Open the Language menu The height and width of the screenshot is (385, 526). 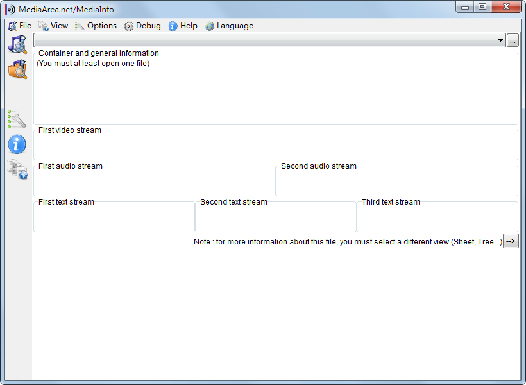(229, 26)
